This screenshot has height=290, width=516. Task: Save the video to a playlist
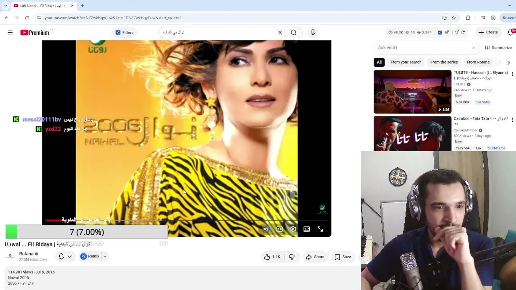pos(343,257)
